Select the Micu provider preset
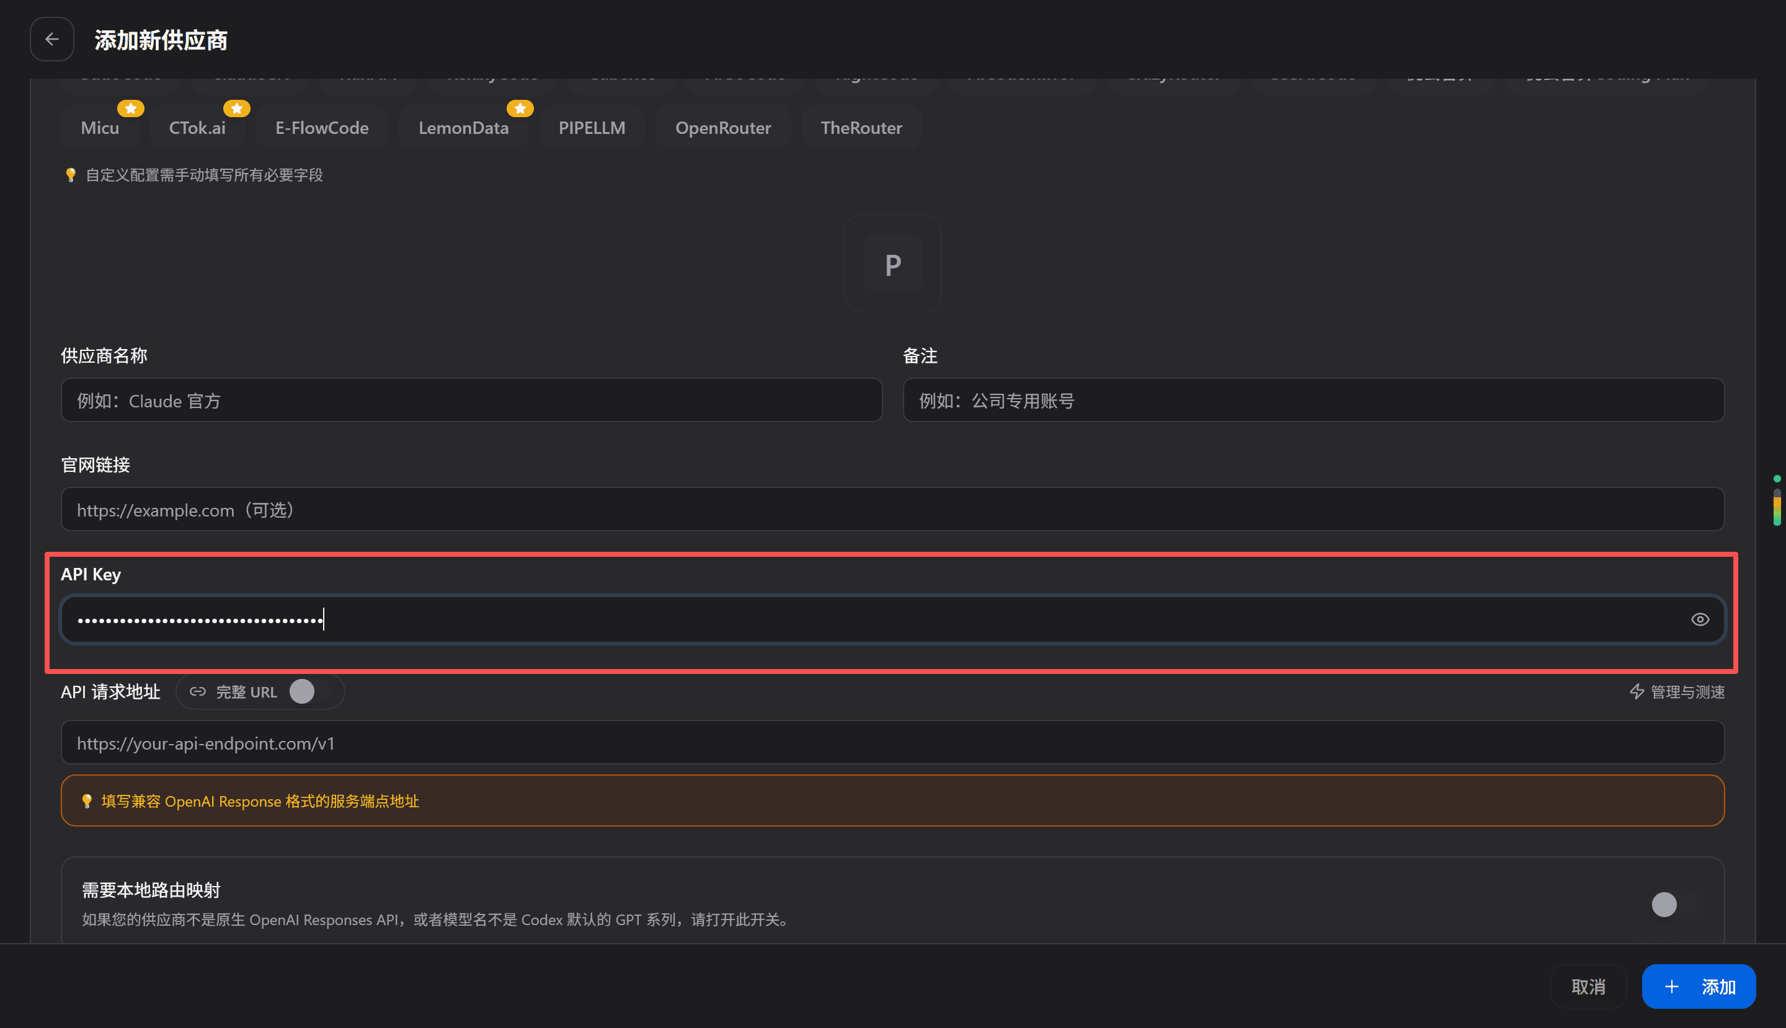 pyautogui.click(x=100, y=128)
